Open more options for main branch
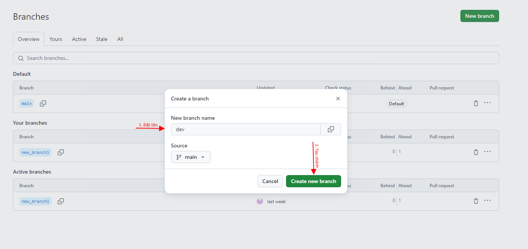 click(x=487, y=103)
